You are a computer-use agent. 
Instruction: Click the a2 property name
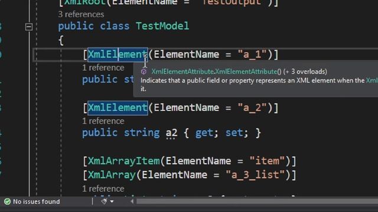[171, 132]
